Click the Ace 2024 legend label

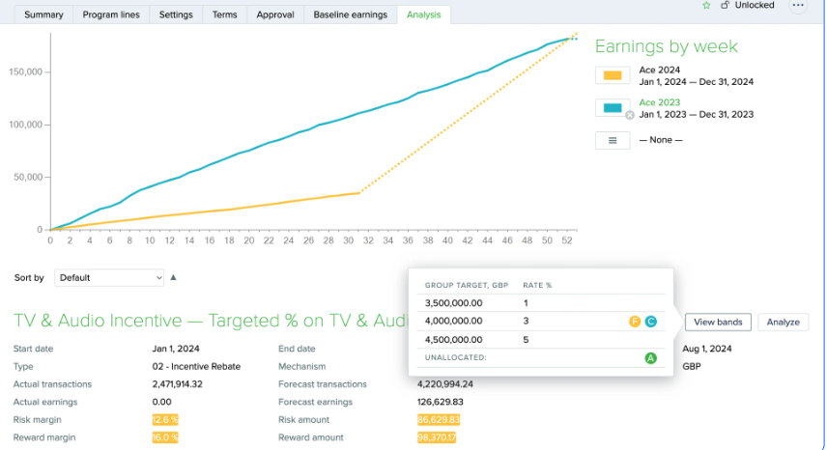(x=659, y=70)
